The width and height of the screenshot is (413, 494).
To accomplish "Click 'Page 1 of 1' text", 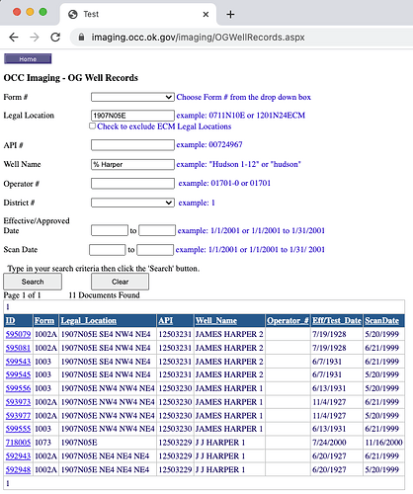I will click(x=22, y=295).
